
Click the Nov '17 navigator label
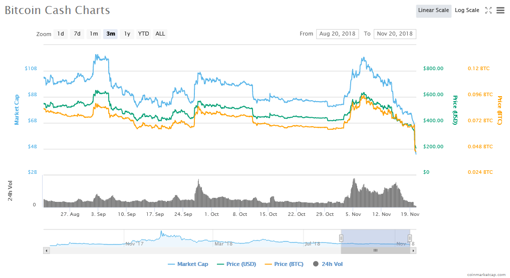pyautogui.click(x=134, y=243)
